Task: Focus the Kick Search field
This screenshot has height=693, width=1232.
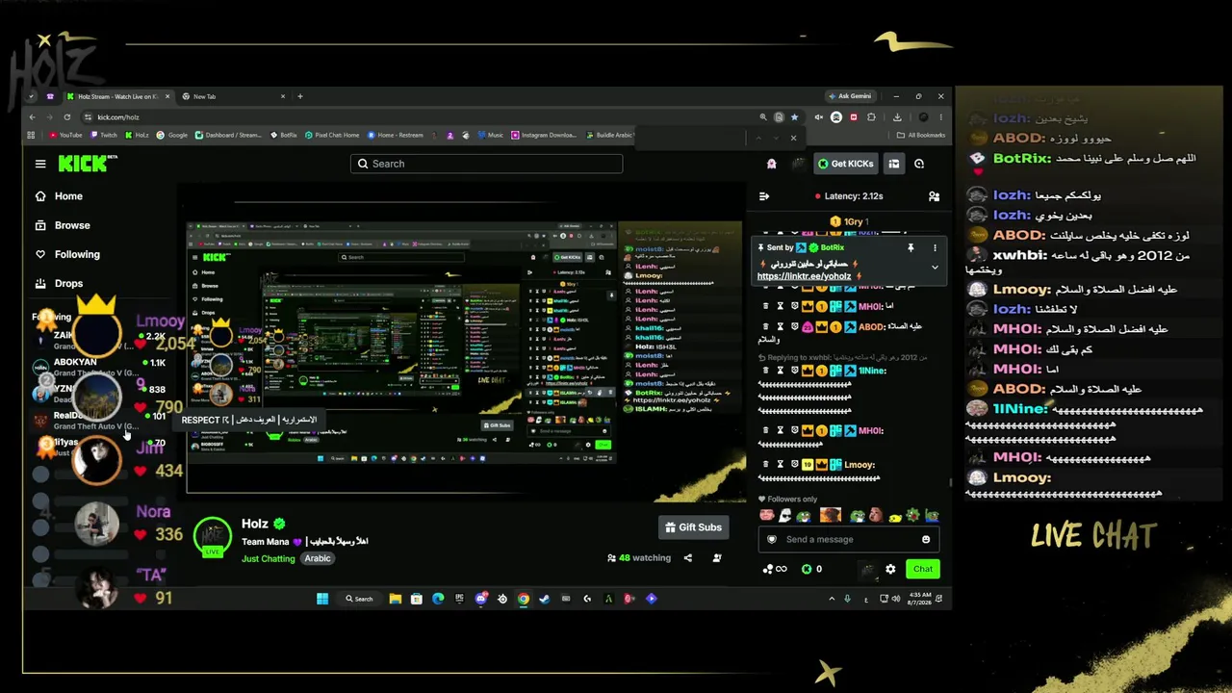Action: tap(486, 164)
